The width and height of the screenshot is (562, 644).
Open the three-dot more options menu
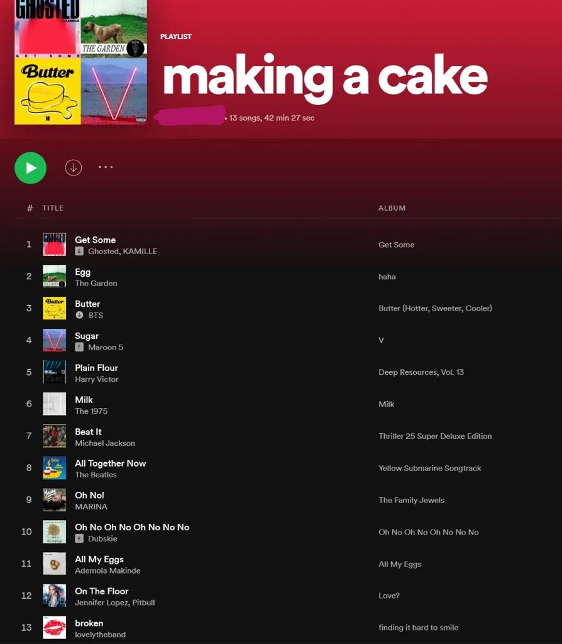coord(106,167)
